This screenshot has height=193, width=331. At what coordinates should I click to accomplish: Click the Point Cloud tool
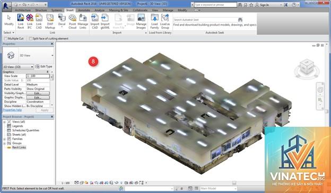tap(72, 22)
